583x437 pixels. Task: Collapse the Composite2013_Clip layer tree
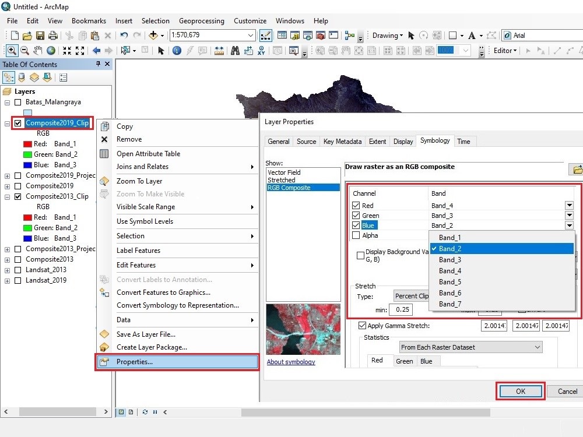[x=7, y=198]
